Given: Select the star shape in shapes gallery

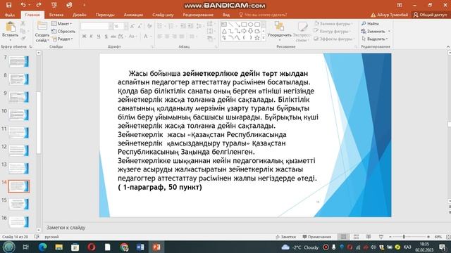Looking at the screenshot, I should click(257, 37).
